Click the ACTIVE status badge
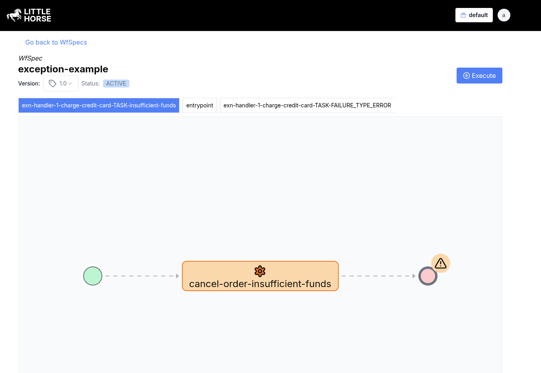This screenshot has width=541, height=373. click(116, 84)
